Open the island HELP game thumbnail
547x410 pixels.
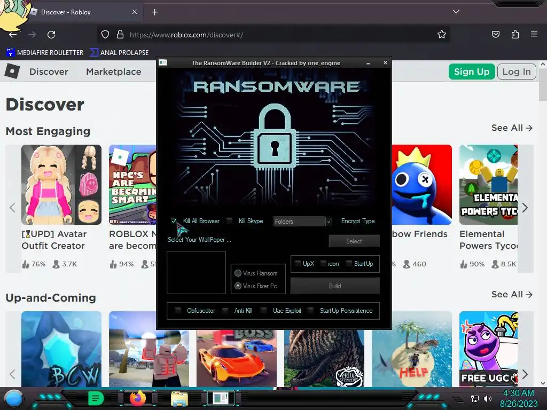[412, 349]
